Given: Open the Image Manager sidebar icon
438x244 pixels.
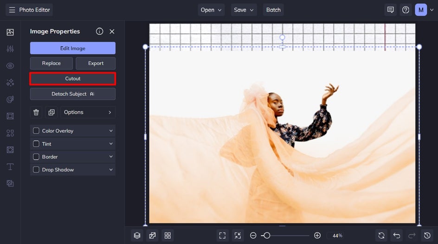Looking at the screenshot, I should click(x=10, y=32).
